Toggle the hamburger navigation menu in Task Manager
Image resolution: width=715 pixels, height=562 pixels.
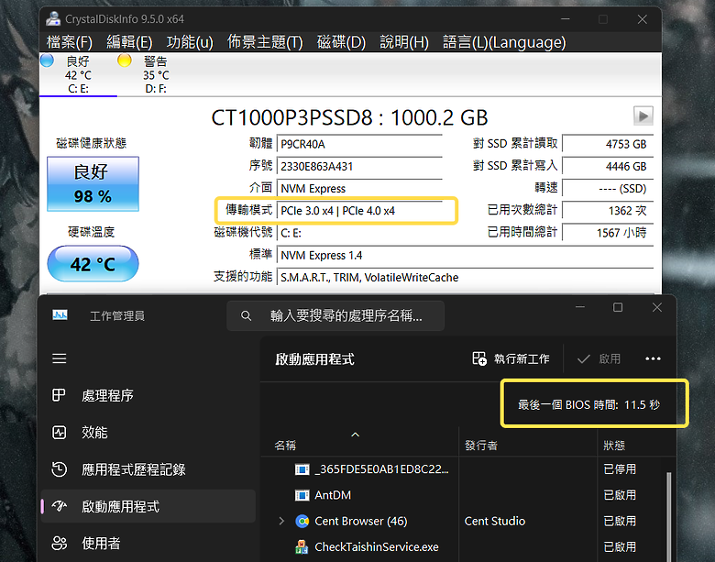(x=60, y=358)
